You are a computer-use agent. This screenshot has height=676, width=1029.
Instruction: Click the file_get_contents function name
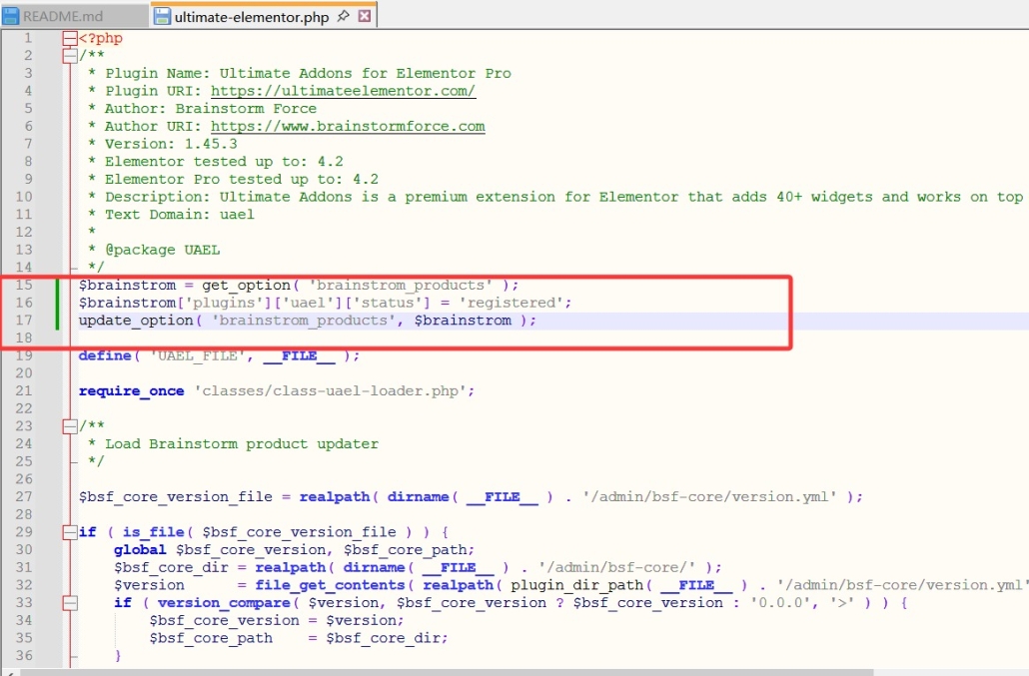point(330,585)
